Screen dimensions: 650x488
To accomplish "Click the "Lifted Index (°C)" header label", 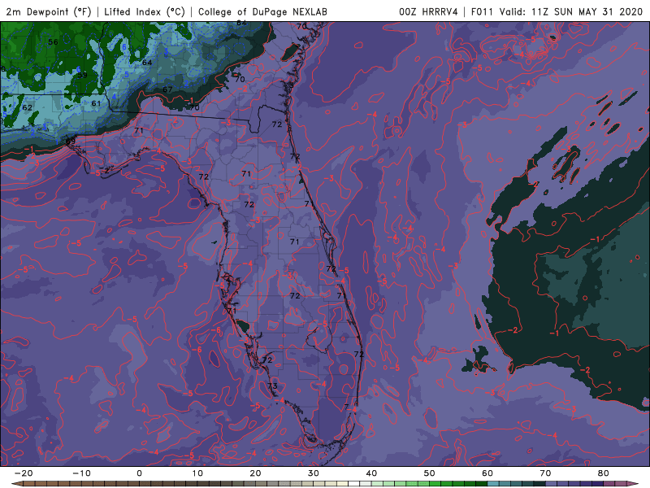I will pyautogui.click(x=145, y=11).
